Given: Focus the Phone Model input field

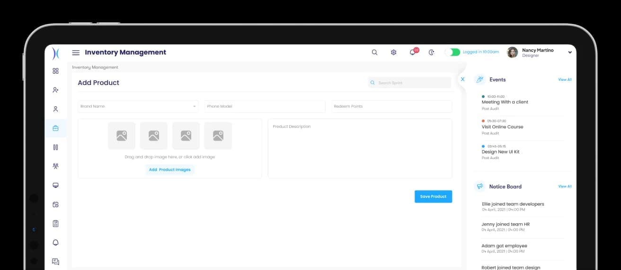Looking at the screenshot, I should point(265,106).
